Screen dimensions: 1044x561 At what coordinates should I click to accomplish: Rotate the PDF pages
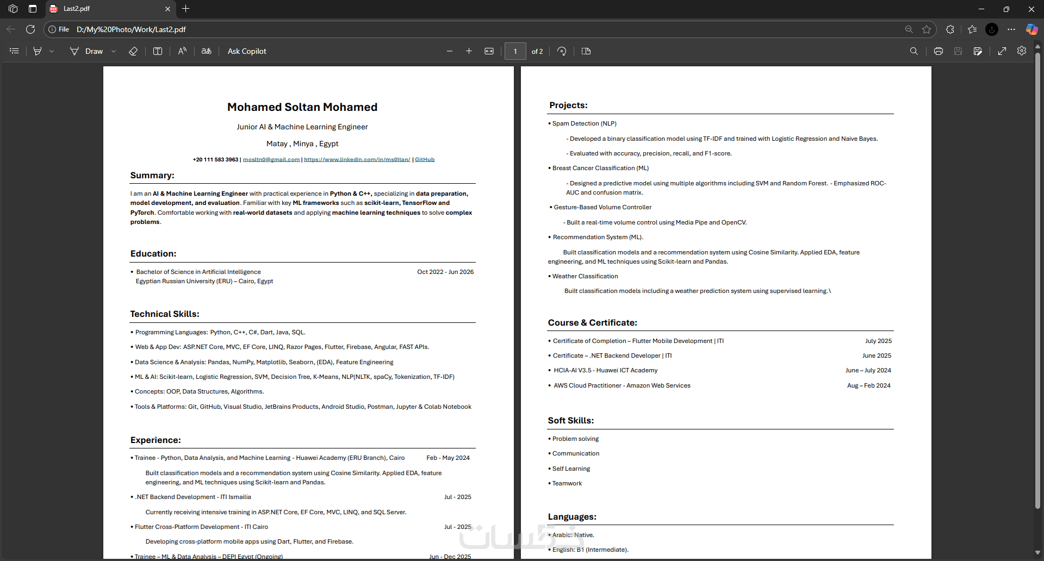pos(562,51)
